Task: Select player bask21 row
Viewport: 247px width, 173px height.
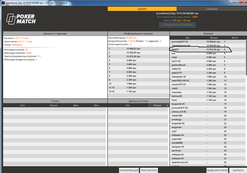Action: pyautogui.click(x=207, y=49)
